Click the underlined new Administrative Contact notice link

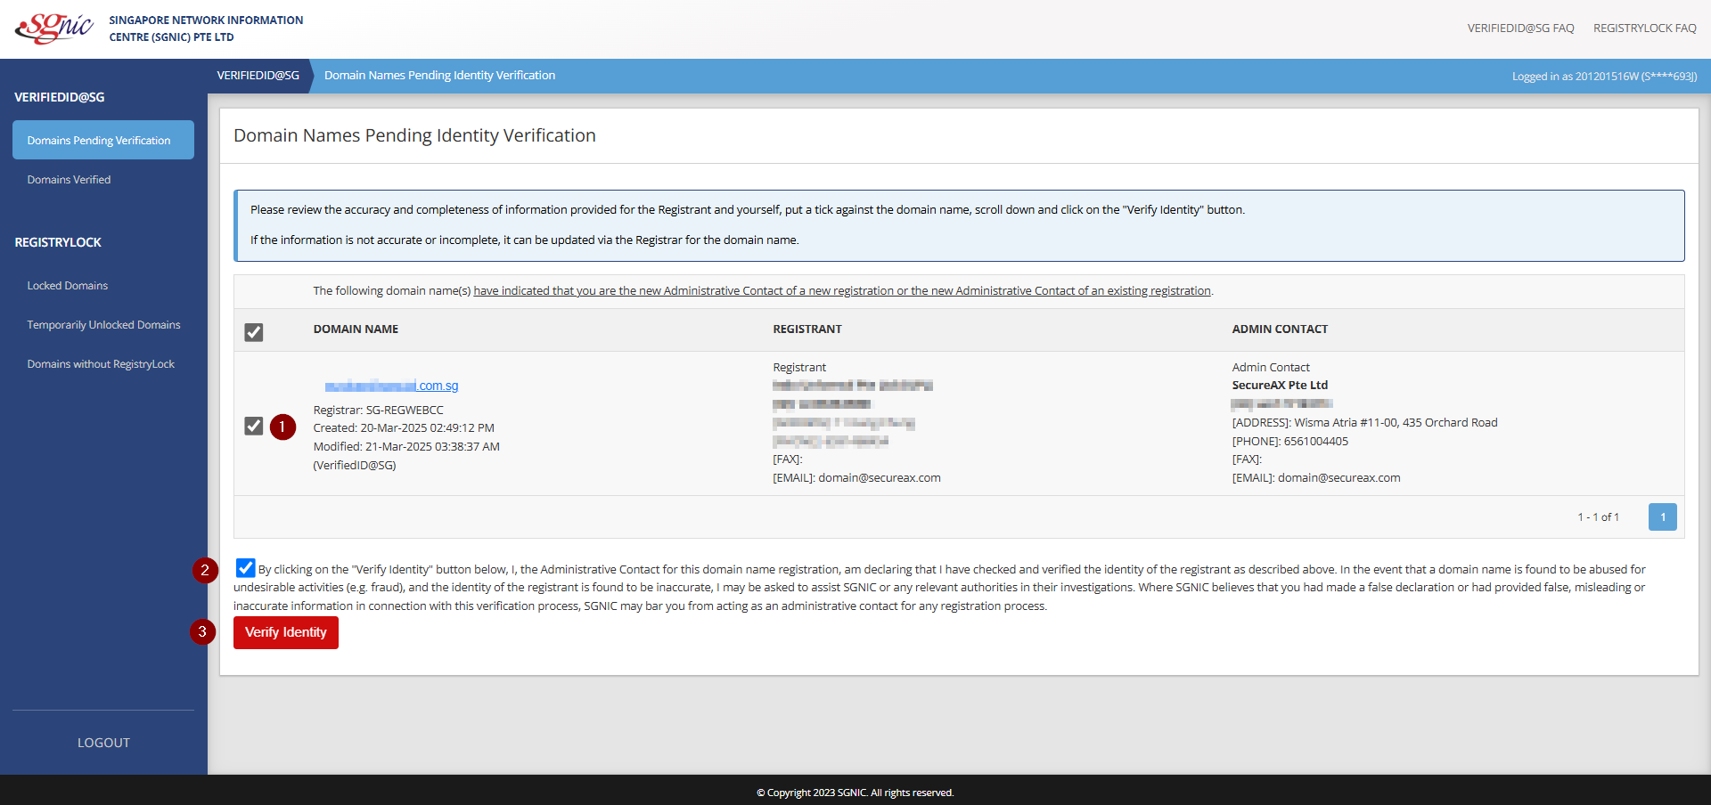841,291
